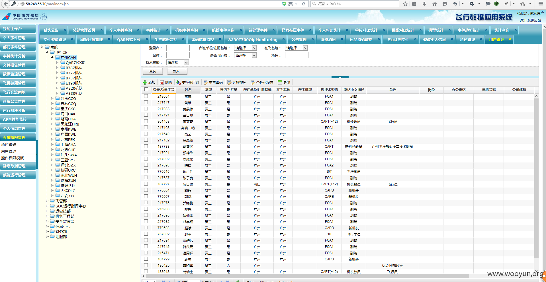Check the row for employee 187727

click(146, 184)
